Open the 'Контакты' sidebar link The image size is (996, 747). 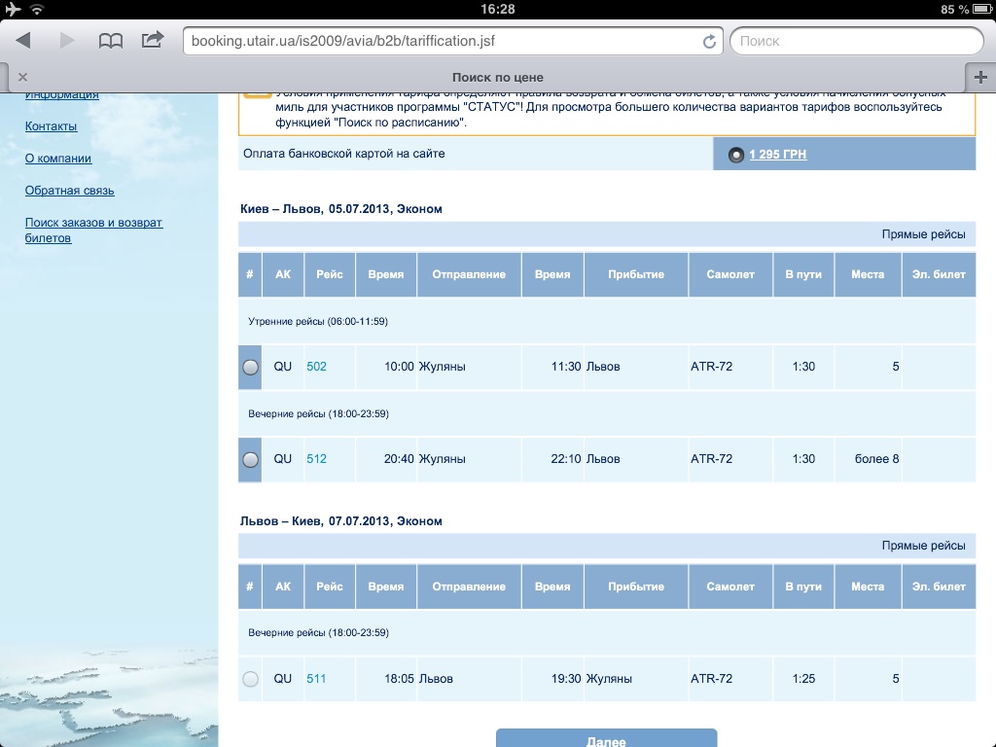(x=51, y=126)
